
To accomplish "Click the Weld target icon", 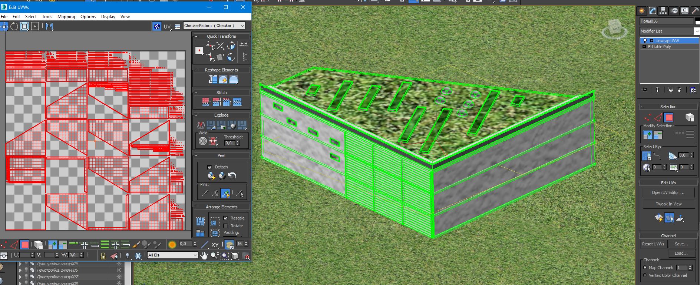I will click(x=202, y=141).
